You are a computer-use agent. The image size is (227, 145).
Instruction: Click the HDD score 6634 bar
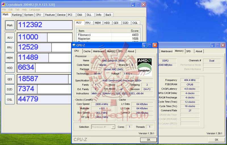(44, 68)
